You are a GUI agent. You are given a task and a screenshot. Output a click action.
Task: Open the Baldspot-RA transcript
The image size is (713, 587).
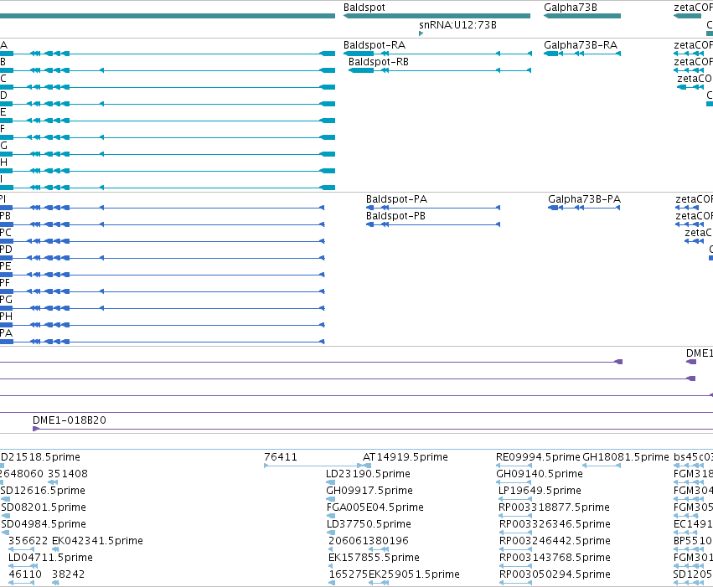pyautogui.click(x=375, y=45)
